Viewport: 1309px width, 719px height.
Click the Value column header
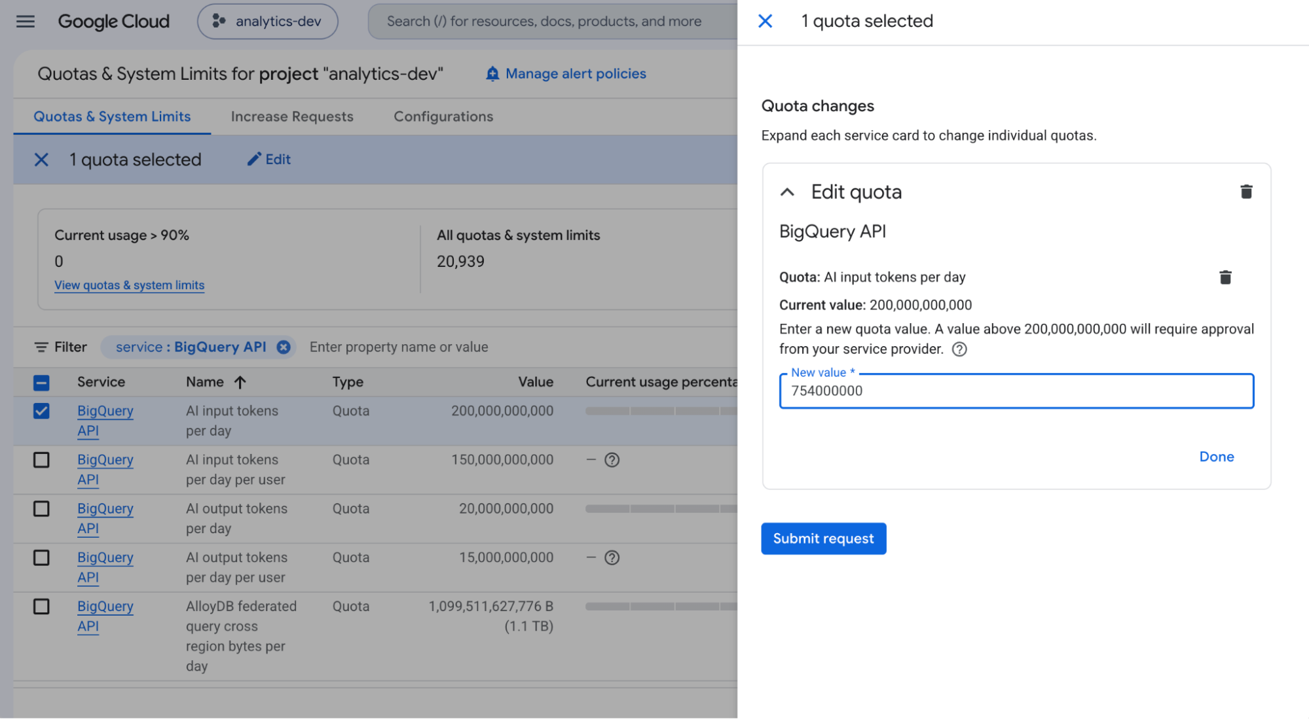[536, 382]
